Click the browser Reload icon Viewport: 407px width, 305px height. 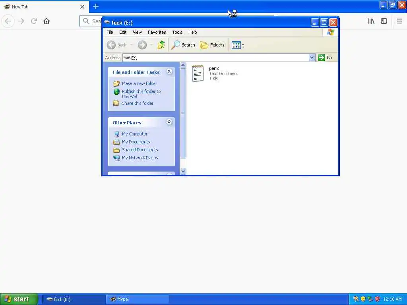[x=34, y=21]
